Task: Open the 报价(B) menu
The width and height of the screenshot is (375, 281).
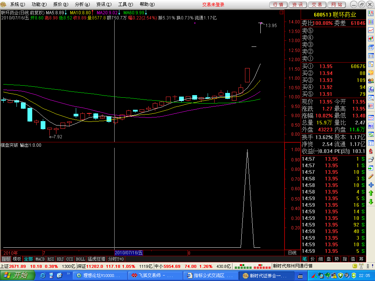Action: click(x=61, y=4)
